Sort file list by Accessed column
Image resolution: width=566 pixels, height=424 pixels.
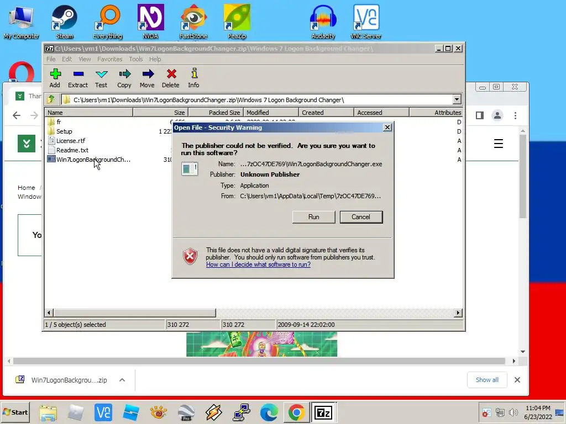pos(381,113)
